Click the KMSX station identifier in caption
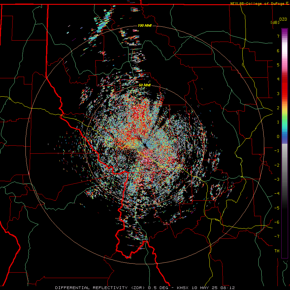The image size is (290, 290). (183, 288)
